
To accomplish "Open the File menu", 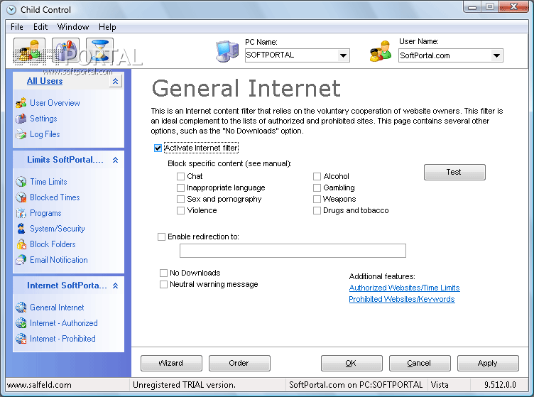I will (x=17, y=27).
